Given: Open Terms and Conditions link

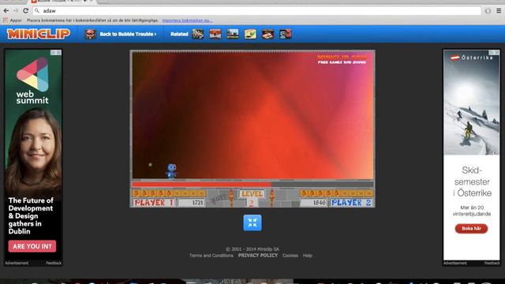Looking at the screenshot, I should click(211, 256).
